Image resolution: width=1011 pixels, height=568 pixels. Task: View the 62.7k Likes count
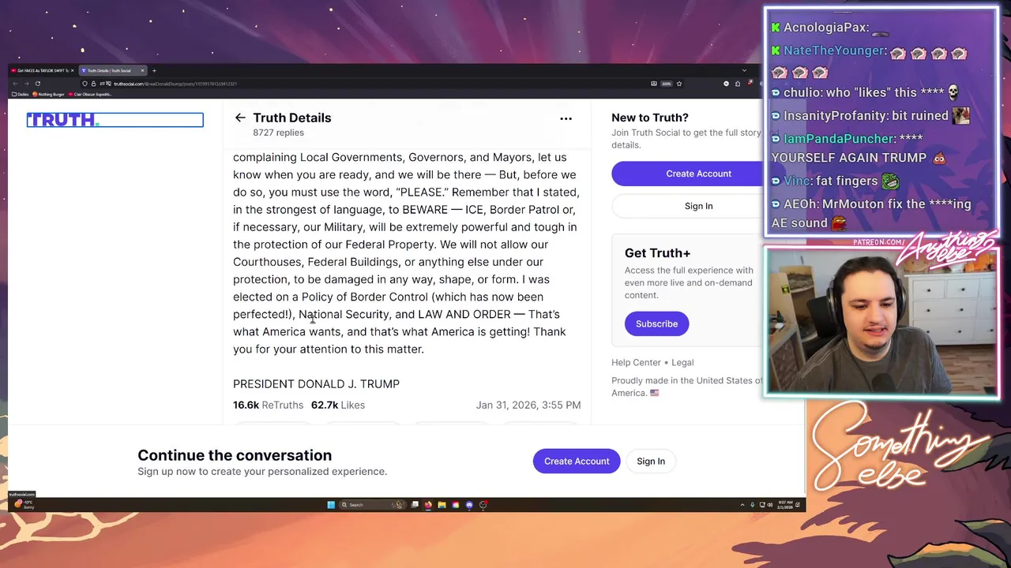tap(338, 405)
